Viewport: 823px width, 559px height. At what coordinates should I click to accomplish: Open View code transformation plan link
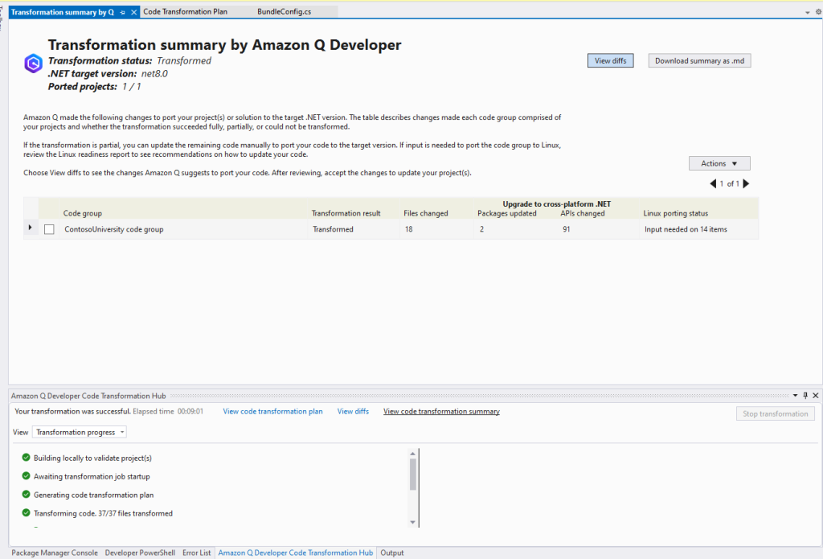tap(273, 411)
